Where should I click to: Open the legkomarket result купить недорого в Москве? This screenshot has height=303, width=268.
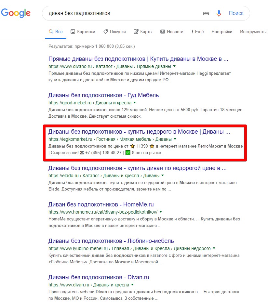pyautogui.click(x=139, y=132)
